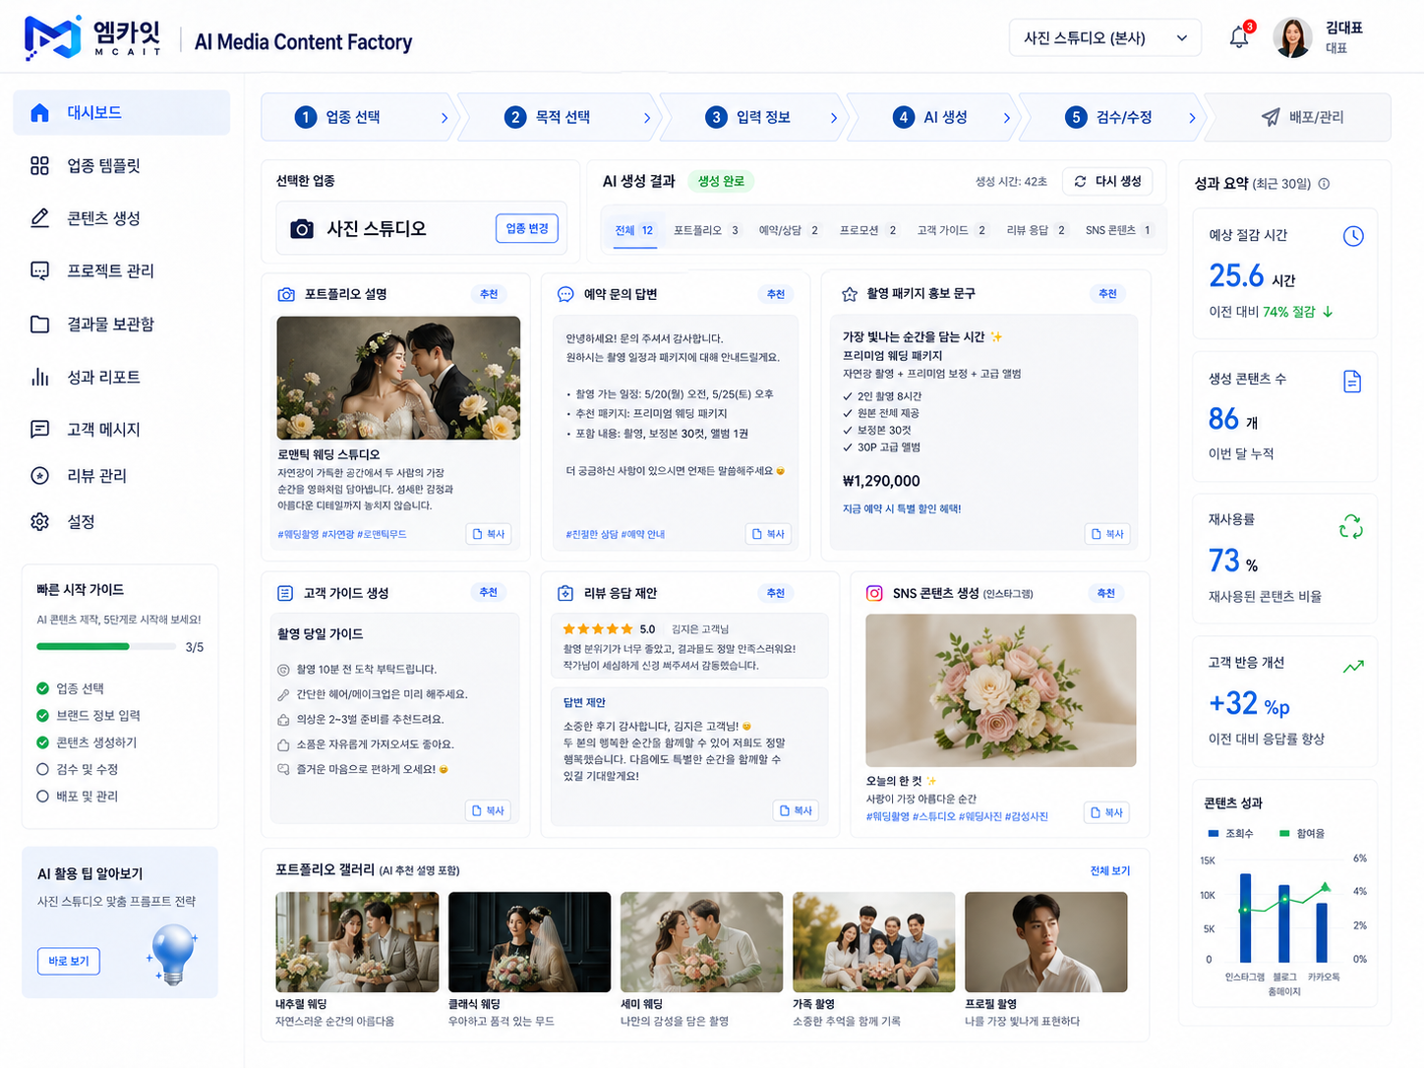Switch to the 프로모션 2 tab
Viewport: 1424px width, 1068px height.
coord(868,230)
